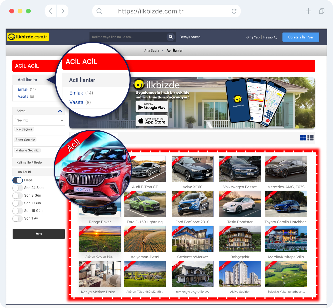The height and width of the screenshot is (308, 333).
Task: Open Acil İlanlar sidebar heading
Action: (x=27, y=80)
